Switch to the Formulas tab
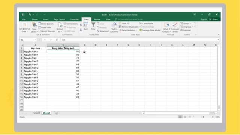This screenshot has height=135, width=240. click(74, 19)
